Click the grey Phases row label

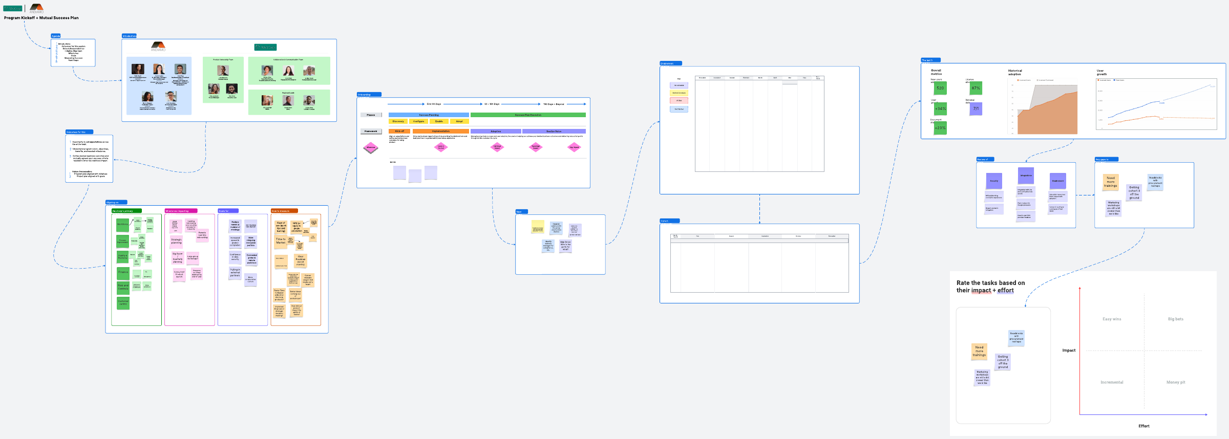(x=371, y=115)
